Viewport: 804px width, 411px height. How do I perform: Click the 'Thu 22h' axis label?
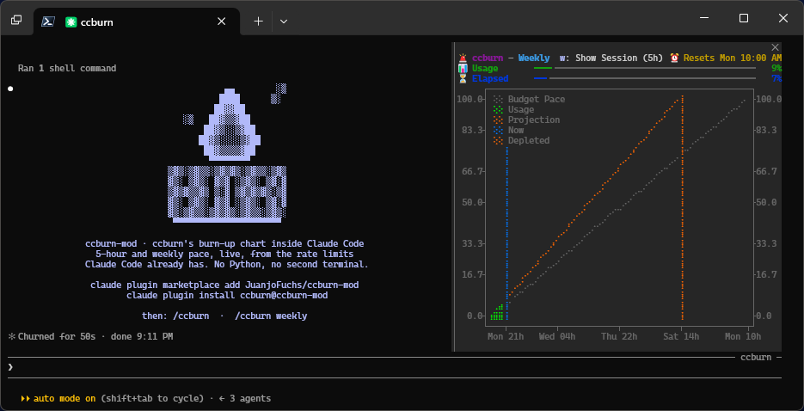[x=619, y=336]
